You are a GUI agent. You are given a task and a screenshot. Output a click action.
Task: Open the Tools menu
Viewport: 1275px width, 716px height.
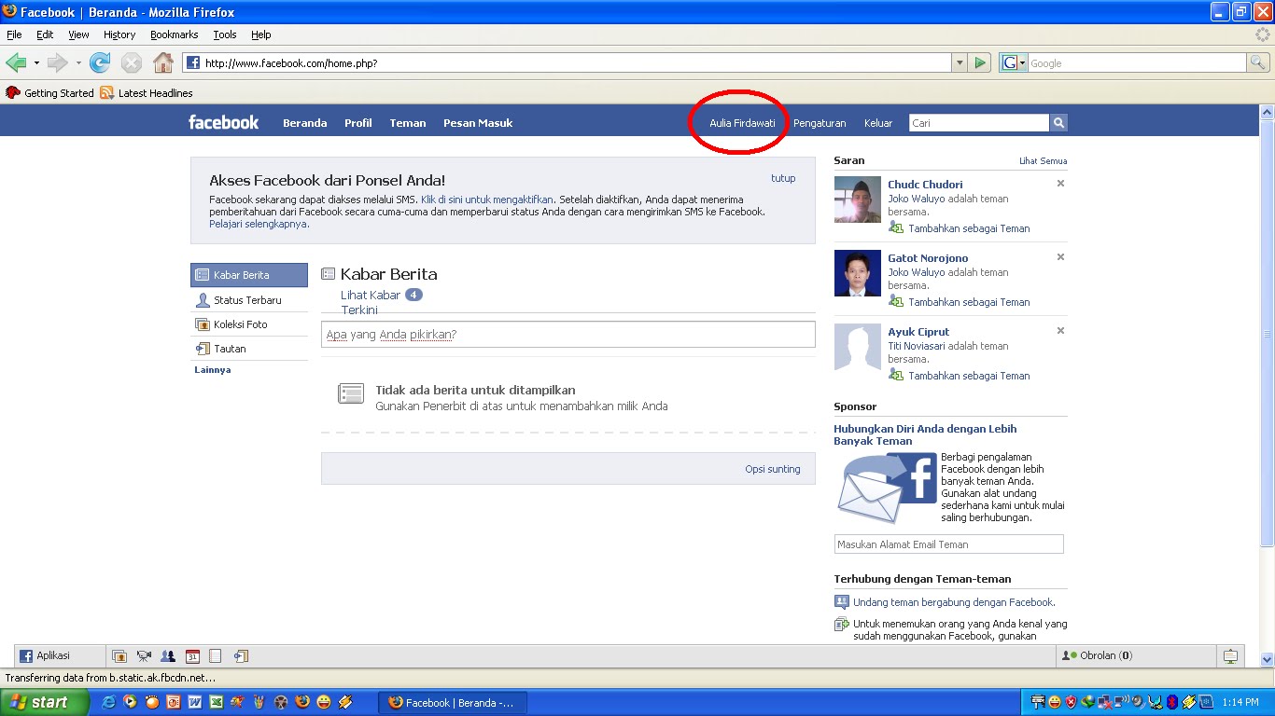[225, 34]
